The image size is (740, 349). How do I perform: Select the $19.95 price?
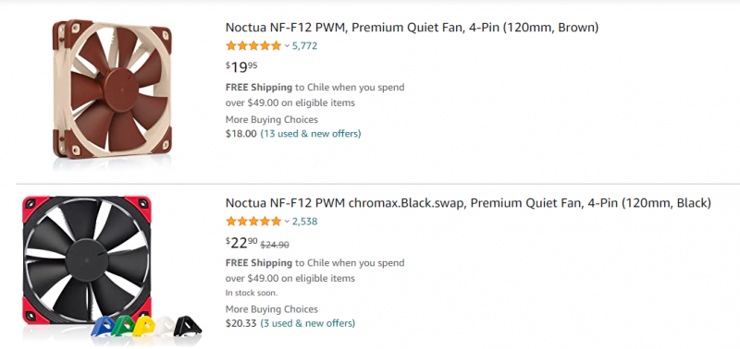tap(241, 67)
